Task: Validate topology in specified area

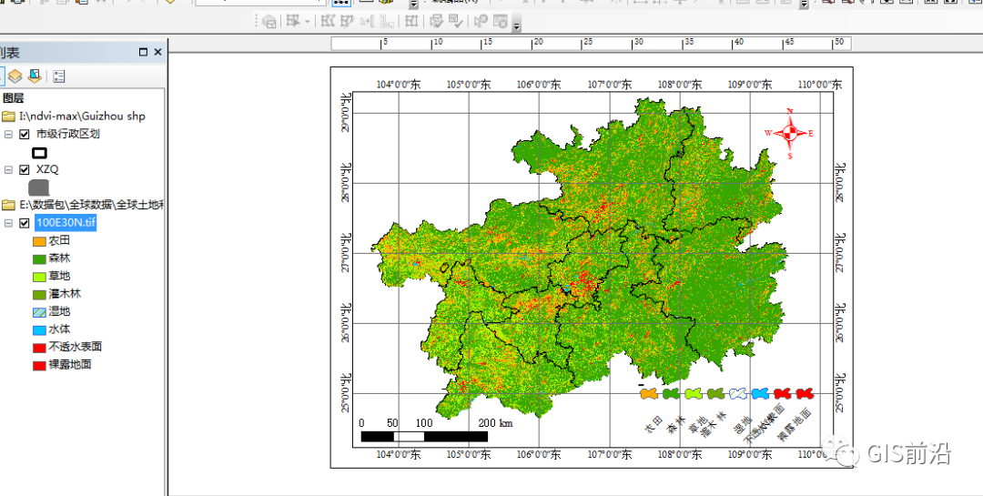Action: click(x=436, y=21)
